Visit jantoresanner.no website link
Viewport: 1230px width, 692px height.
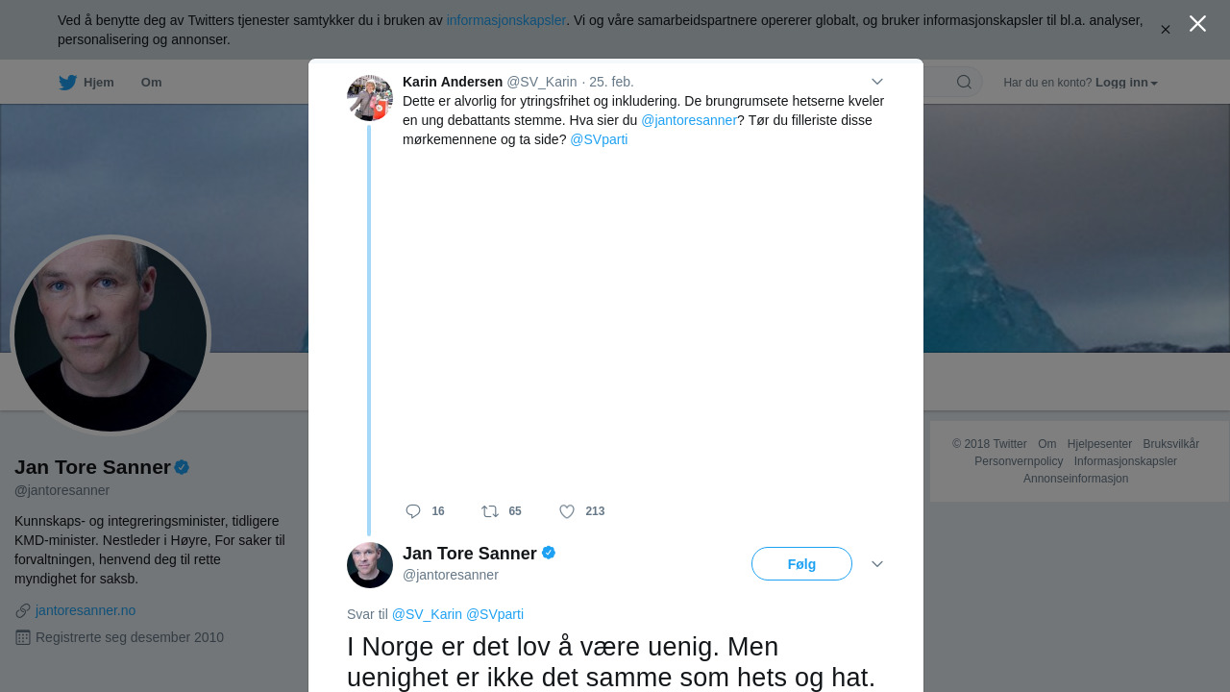pyautogui.click(x=86, y=610)
